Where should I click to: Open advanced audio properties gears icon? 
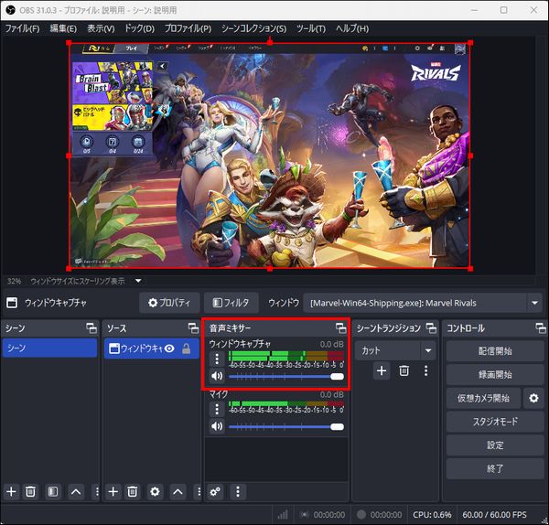215,492
